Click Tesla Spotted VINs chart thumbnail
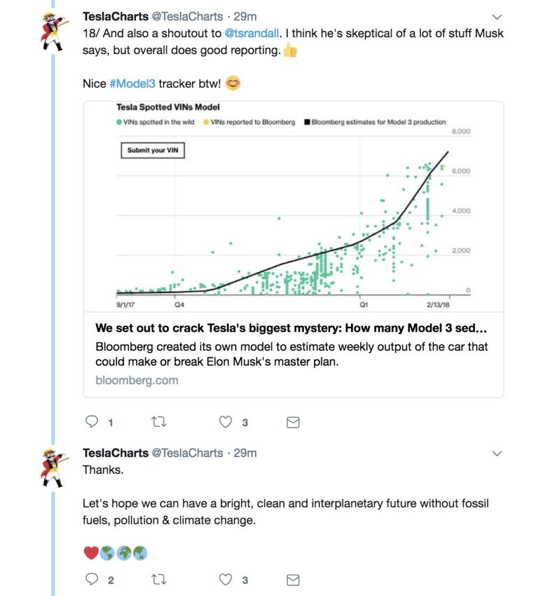Screen dimensions: 536x596 293,207
